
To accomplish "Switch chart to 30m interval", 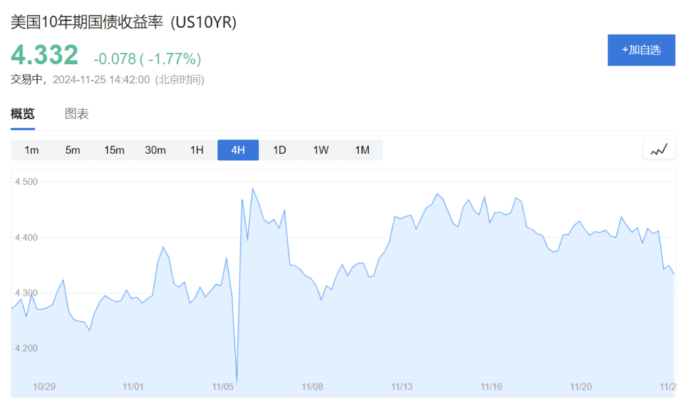I will (155, 150).
